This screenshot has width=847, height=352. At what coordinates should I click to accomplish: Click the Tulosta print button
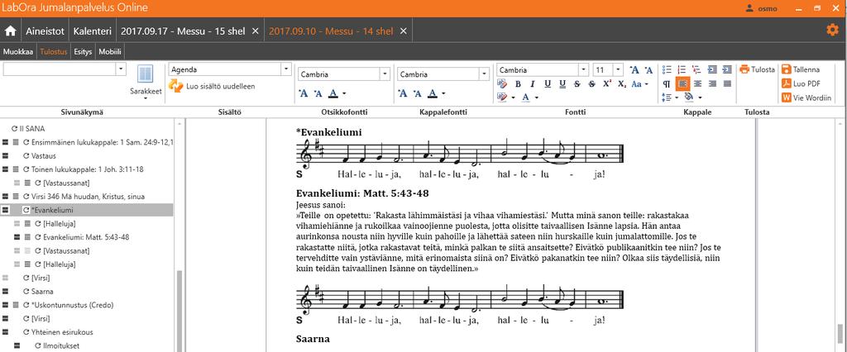tap(757, 69)
